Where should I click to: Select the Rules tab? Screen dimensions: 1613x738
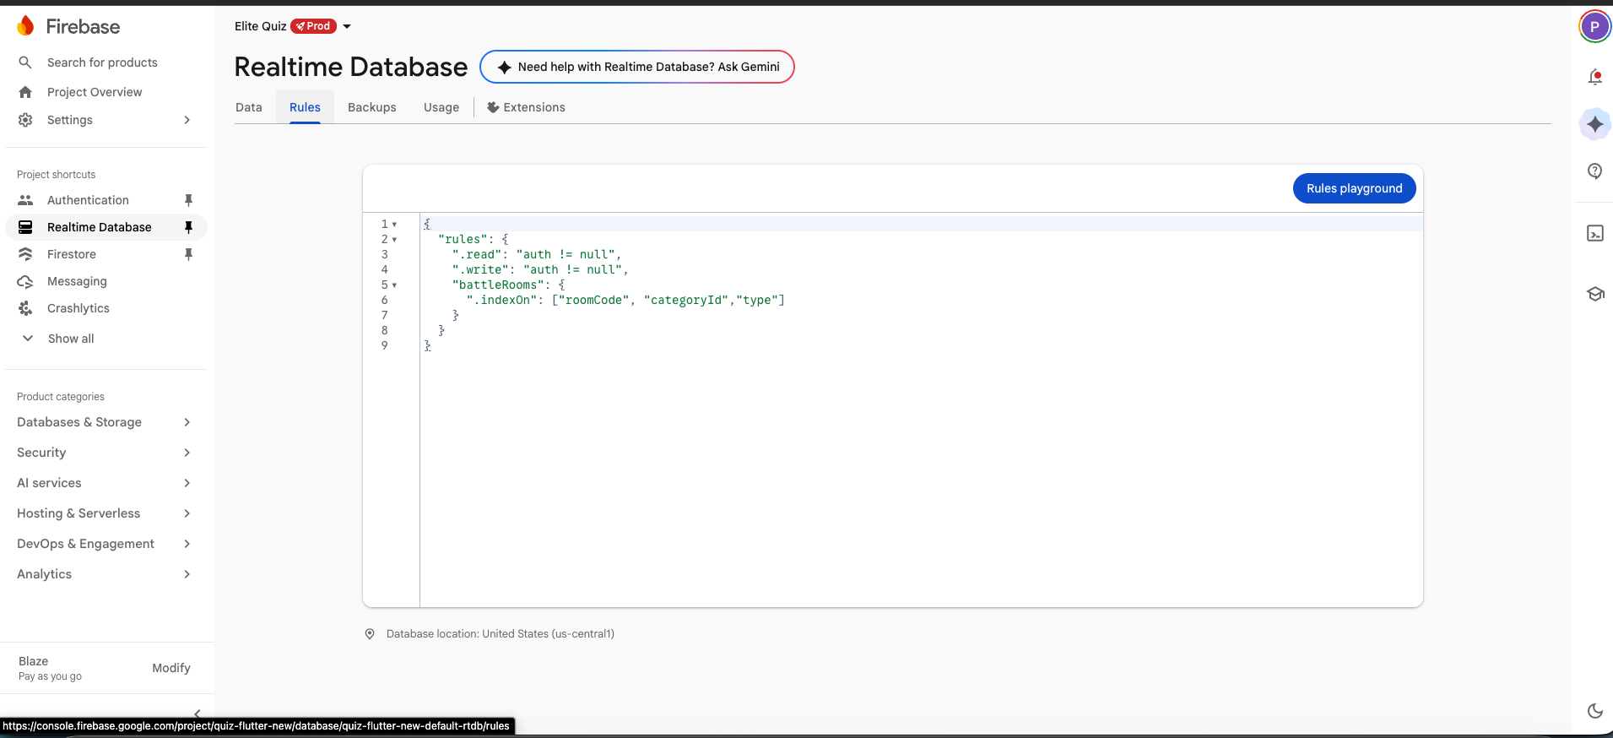[305, 107]
